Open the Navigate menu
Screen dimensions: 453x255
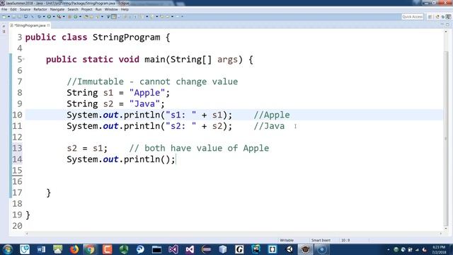57,9
